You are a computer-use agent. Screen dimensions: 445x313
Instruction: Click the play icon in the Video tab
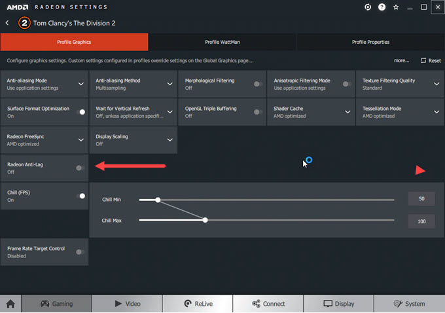[x=118, y=303]
